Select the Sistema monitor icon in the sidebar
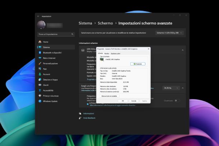Screen dimensions: 219x146 [40, 47]
